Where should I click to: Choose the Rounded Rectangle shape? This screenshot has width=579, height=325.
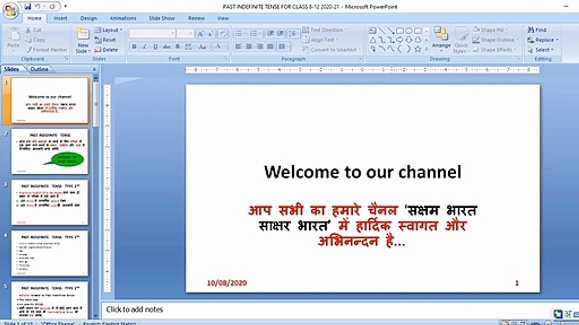418,31
